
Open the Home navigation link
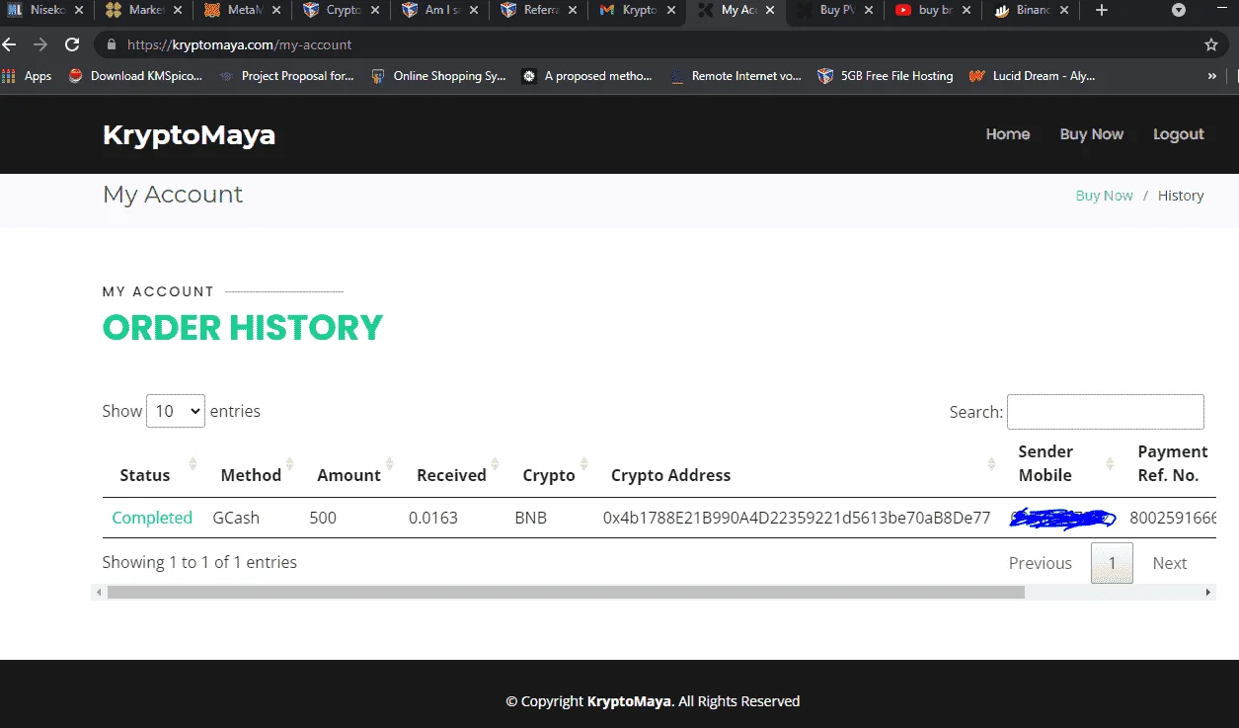[1008, 134]
